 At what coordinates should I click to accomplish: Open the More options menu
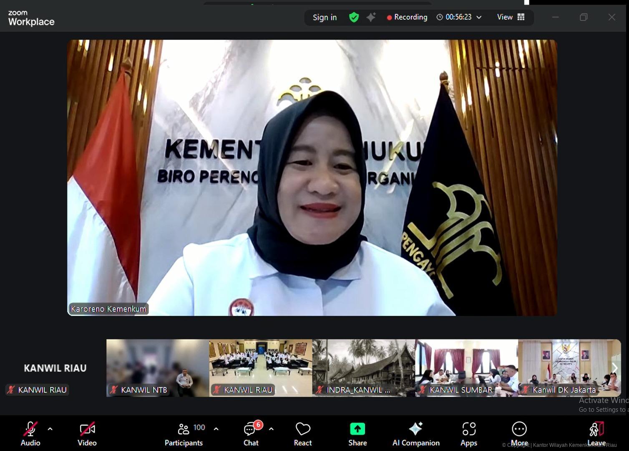point(519,434)
